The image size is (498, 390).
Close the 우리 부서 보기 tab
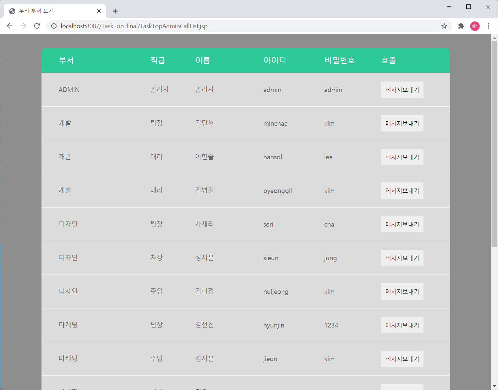[99, 11]
